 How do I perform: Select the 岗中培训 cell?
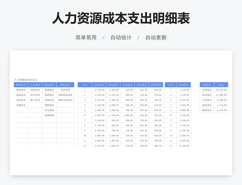point(35,95)
